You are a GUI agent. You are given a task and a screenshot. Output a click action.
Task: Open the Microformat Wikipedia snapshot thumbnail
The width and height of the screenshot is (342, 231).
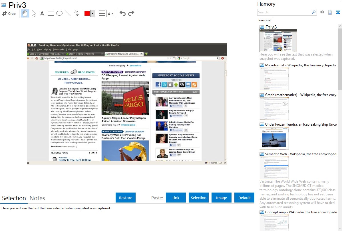click(274, 79)
